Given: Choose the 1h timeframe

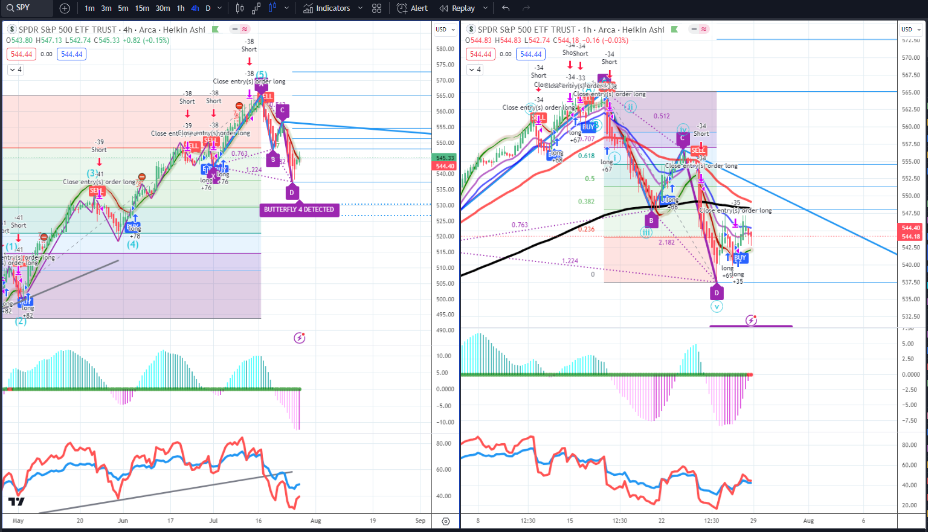Looking at the screenshot, I should [181, 8].
